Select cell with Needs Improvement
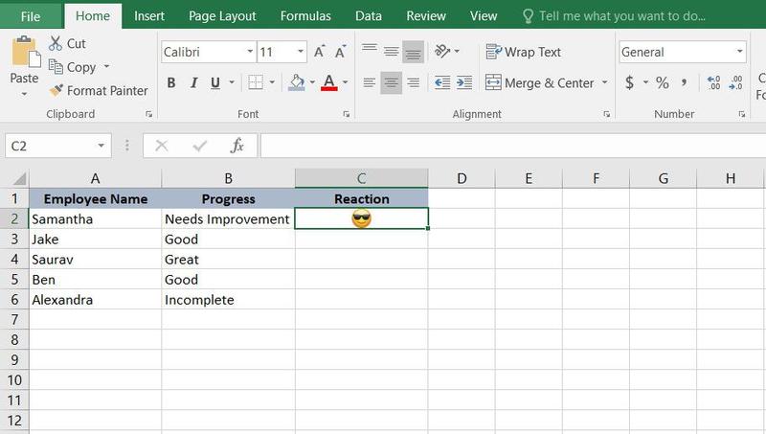The width and height of the screenshot is (766, 434). point(228,219)
